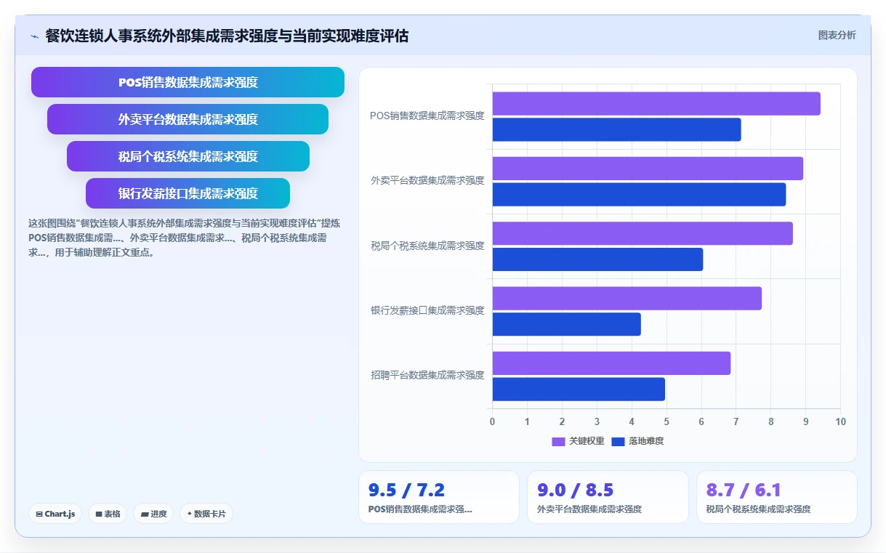
Task: Select the 税局个税系统集成需求强度 funnel bar
Action: [188, 156]
